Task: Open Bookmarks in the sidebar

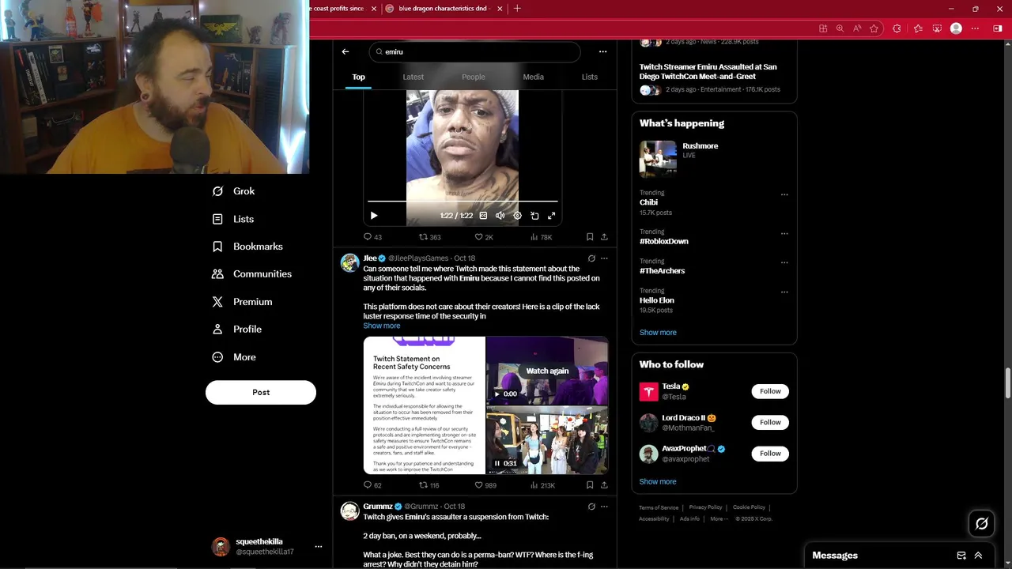Action: pyautogui.click(x=247, y=247)
